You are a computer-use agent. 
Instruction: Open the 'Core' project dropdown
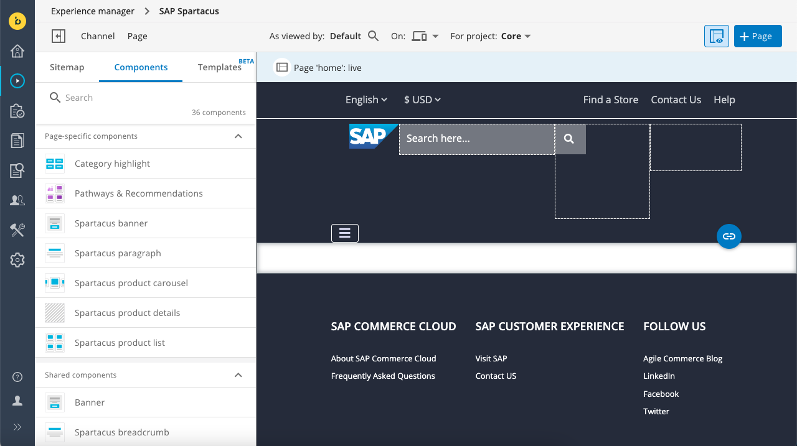coord(516,36)
